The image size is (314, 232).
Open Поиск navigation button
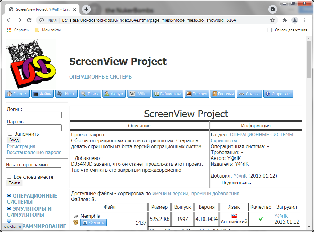point(90,94)
